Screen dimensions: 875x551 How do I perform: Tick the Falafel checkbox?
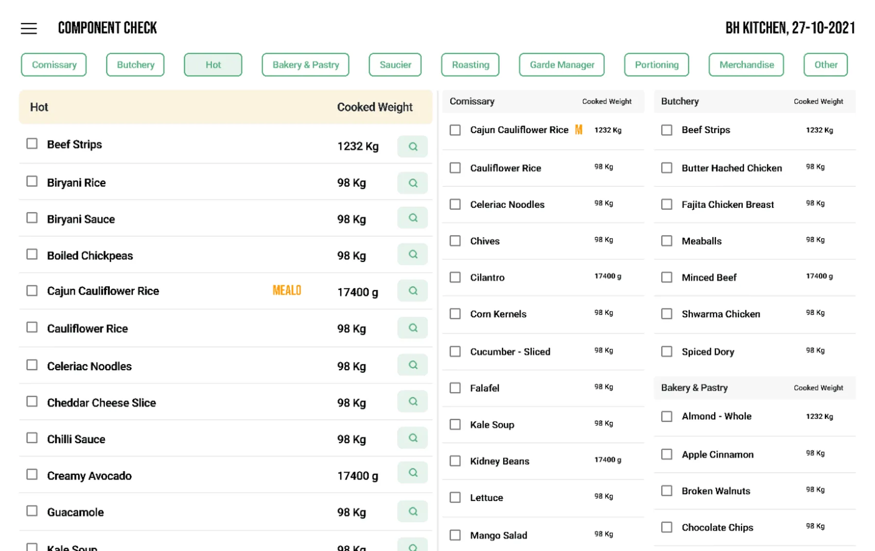point(455,388)
